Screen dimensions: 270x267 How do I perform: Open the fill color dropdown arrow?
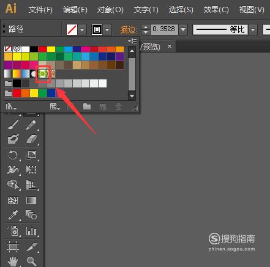(x=82, y=30)
